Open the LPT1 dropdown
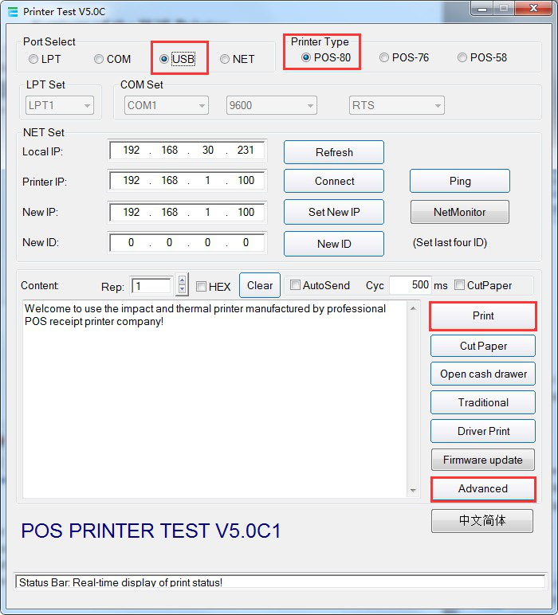 point(60,105)
